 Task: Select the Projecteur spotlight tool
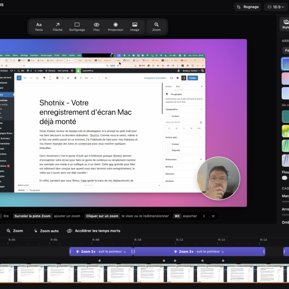(116, 27)
